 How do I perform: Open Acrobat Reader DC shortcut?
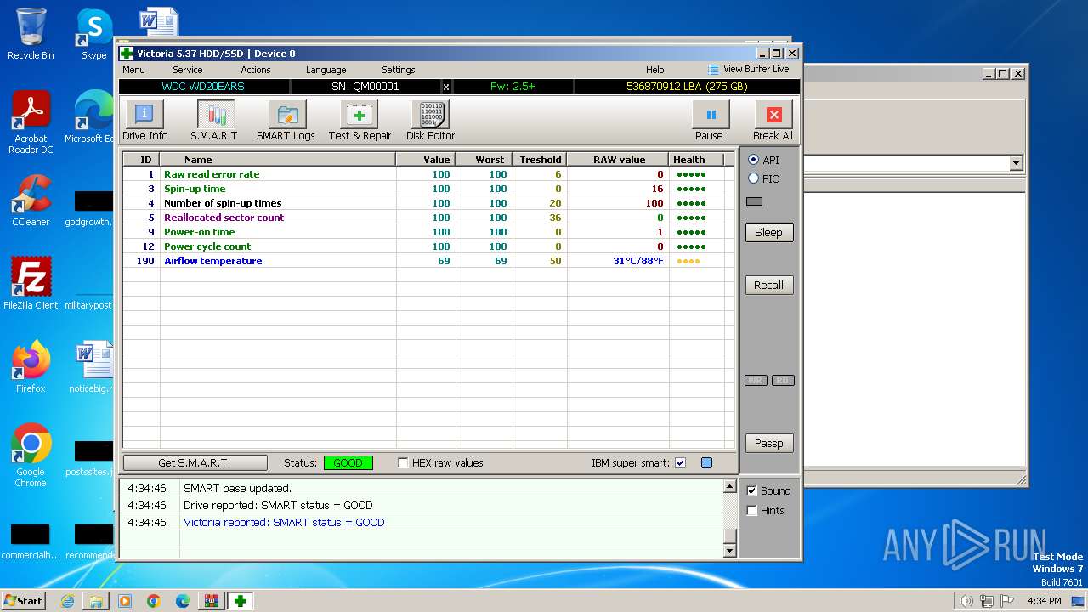point(31,122)
